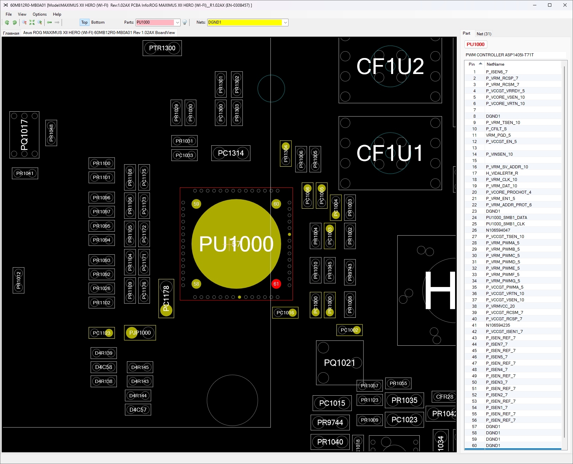Click the grey forward arrow icon
Screen dimensions: 573x464
pos(57,22)
